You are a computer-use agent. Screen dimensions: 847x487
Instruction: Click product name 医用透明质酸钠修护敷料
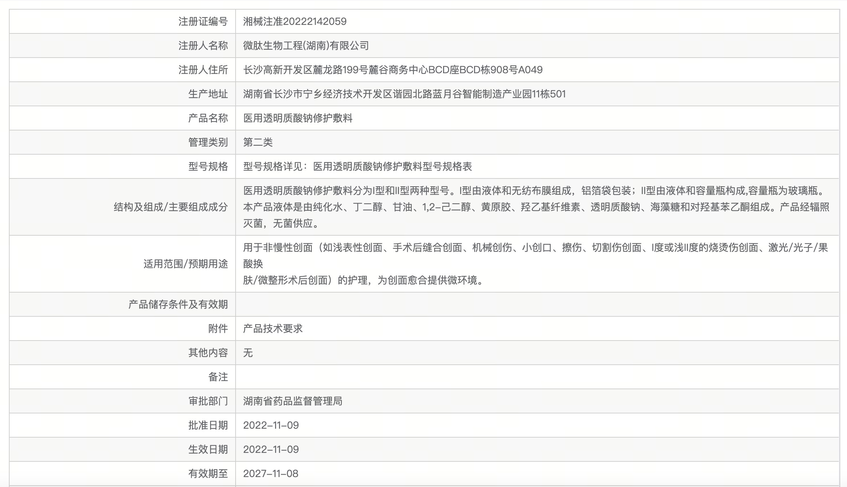point(298,118)
